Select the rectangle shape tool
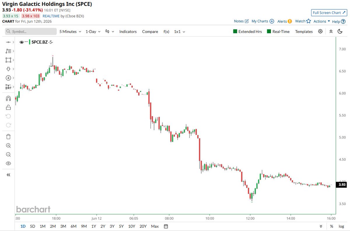This screenshot has width=350, height=231. (x=8, y=60)
